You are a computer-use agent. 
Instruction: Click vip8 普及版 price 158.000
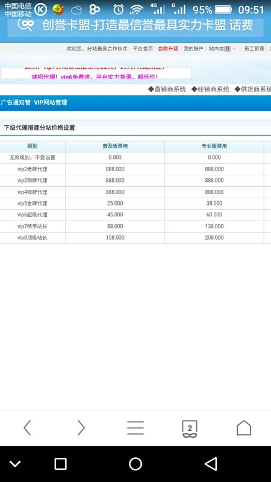[115, 237]
